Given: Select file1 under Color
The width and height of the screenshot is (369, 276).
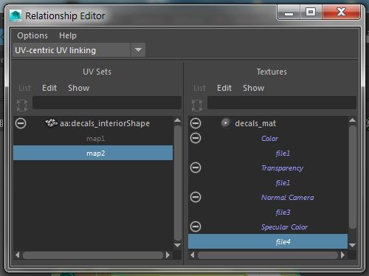Looking at the screenshot, I should [283, 153].
